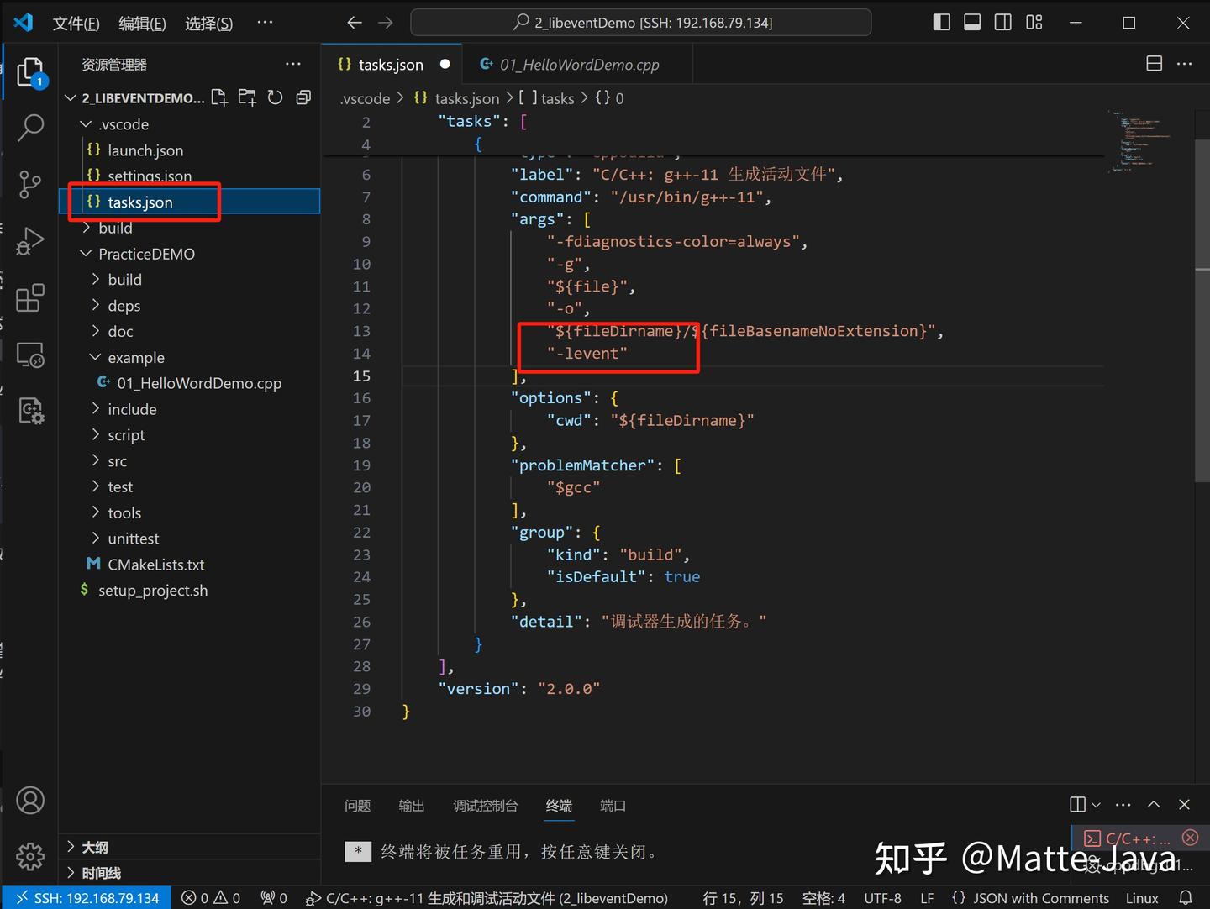Open the 文件(F) menu
Screen dimensions: 1210x909
[x=76, y=23]
